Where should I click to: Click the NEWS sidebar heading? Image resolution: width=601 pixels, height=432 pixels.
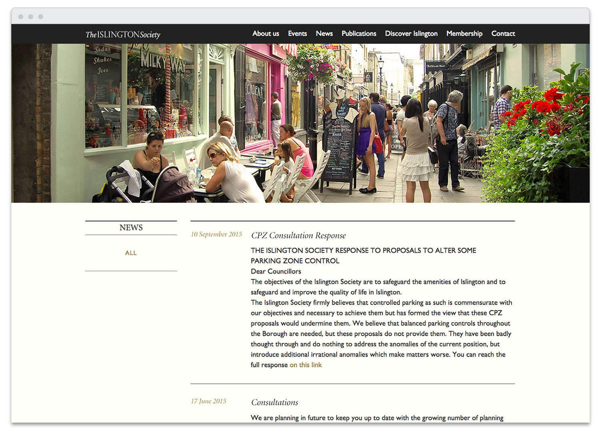[131, 228]
